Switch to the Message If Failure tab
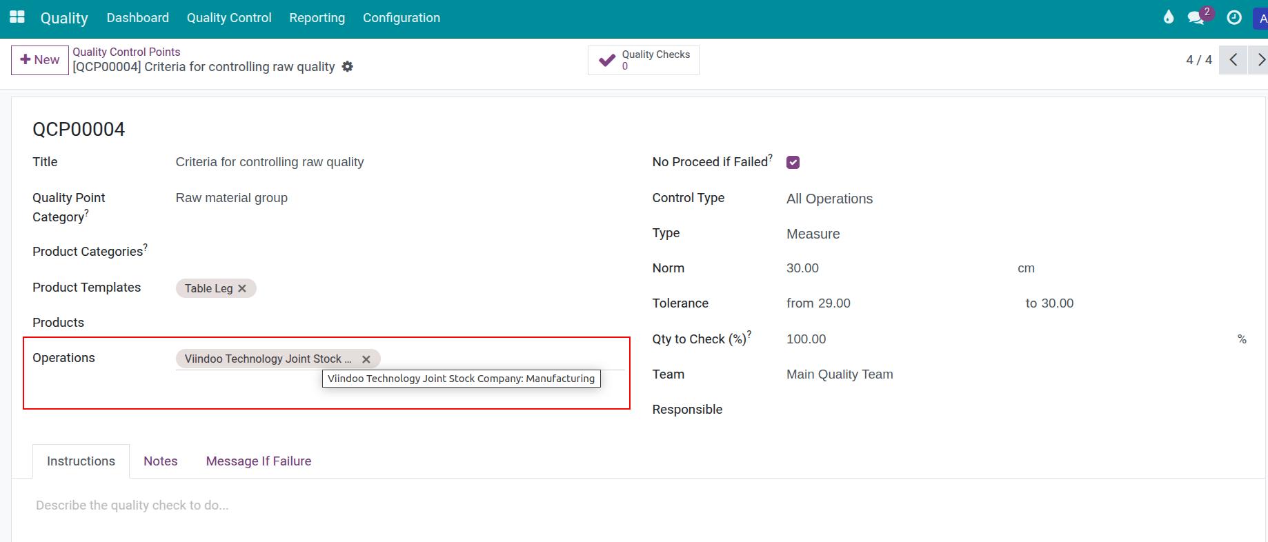The image size is (1268, 542). tap(259, 461)
